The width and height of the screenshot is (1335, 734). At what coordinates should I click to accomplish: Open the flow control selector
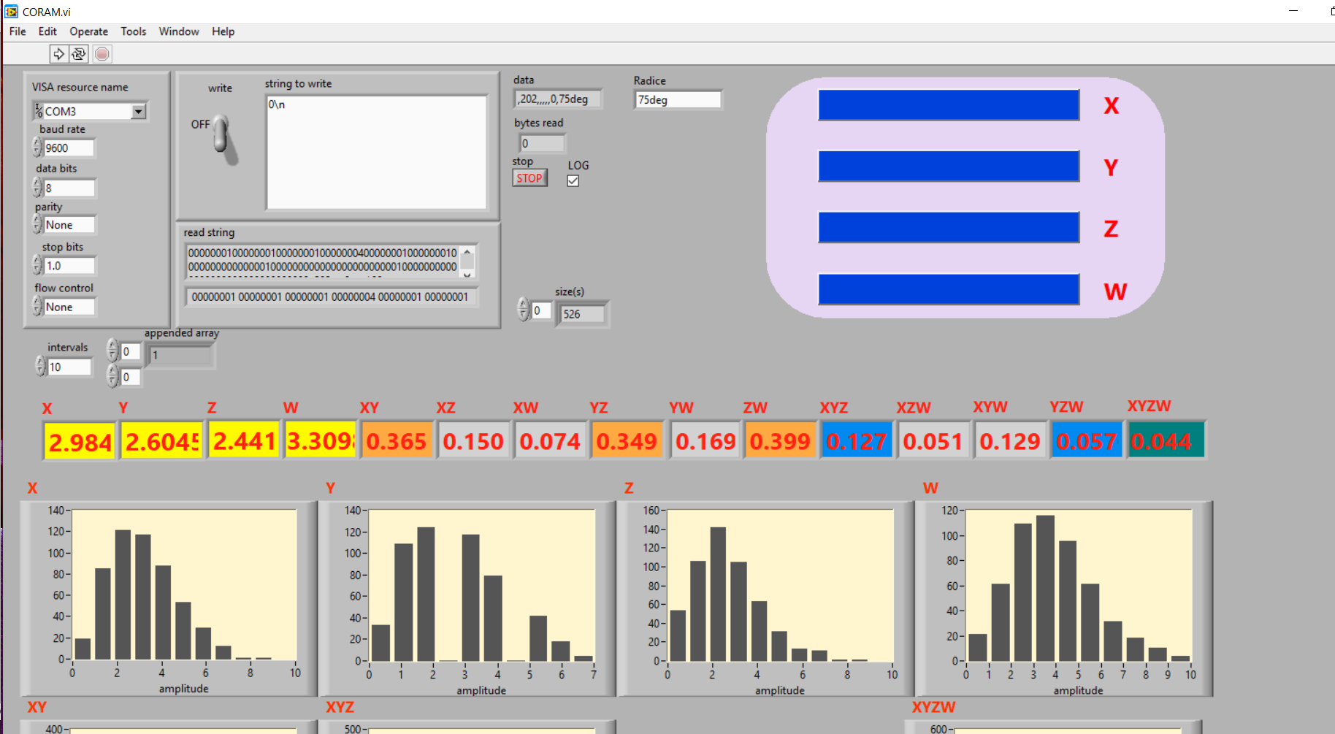tap(69, 307)
